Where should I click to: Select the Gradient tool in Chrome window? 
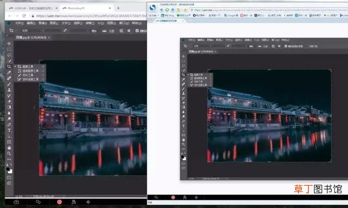click(9, 107)
